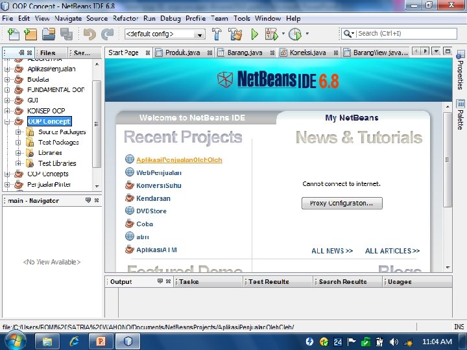The image size is (467, 350).
Task: Close the Barang.java editor tab
Action: [x=272, y=53]
